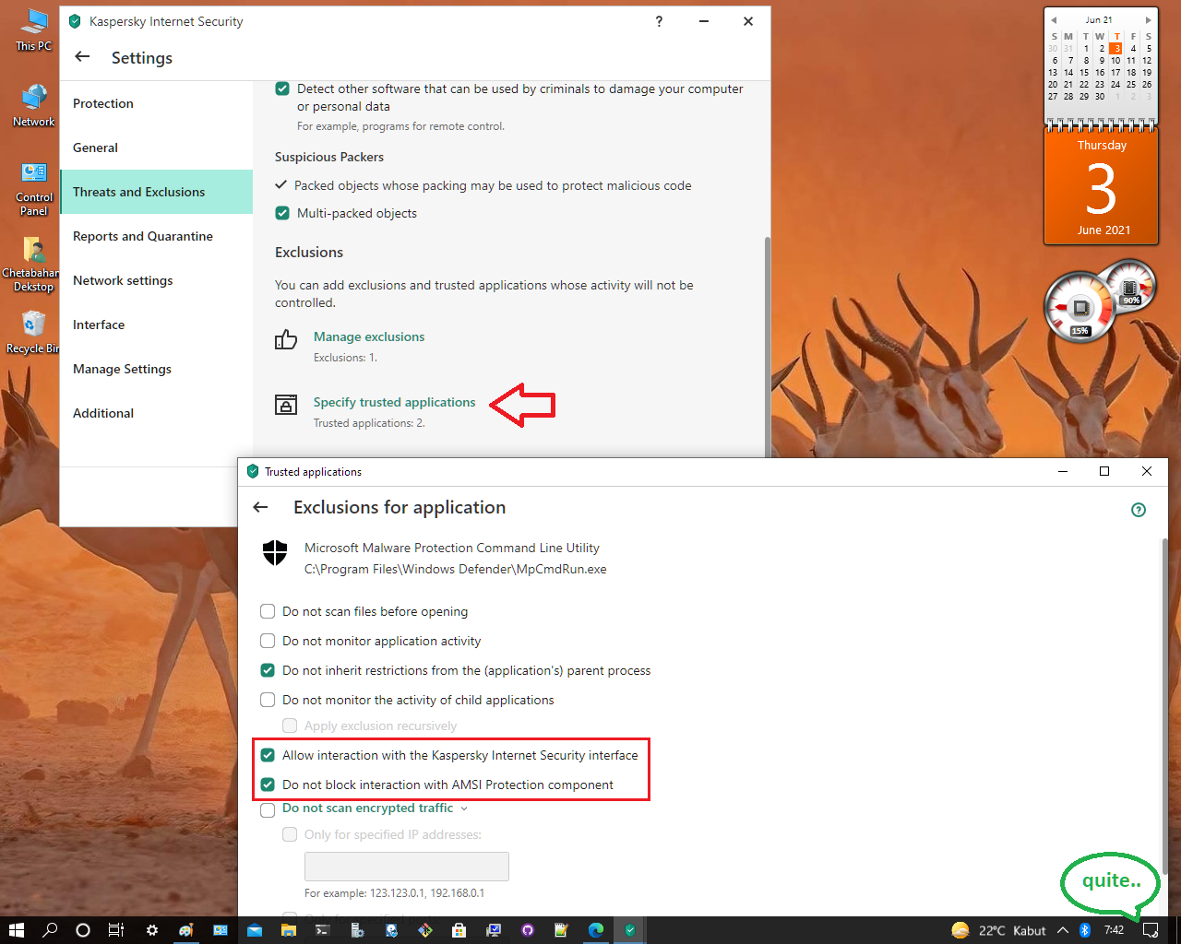Open Protection settings section
The height and width of the screenshot is (944, 1181).
click(x=156, y=103)
